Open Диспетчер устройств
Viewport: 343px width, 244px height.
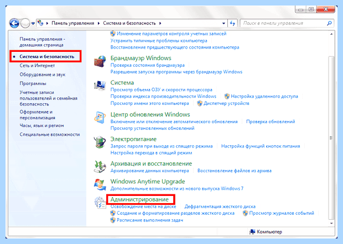click(226, 103)
